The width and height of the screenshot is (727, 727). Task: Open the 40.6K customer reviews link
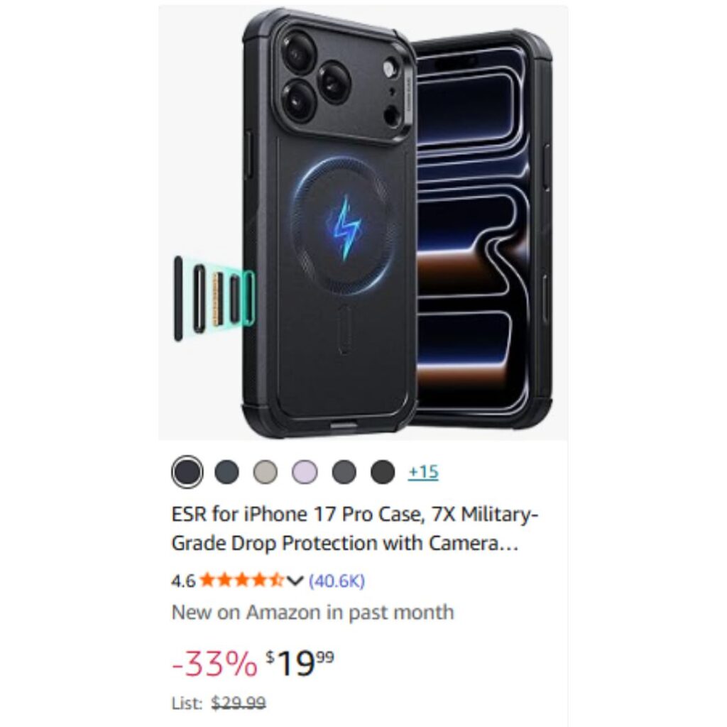(337, 581)
